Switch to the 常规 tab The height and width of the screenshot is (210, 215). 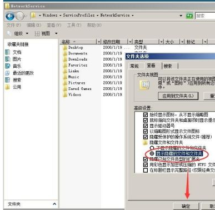(134, 66)
